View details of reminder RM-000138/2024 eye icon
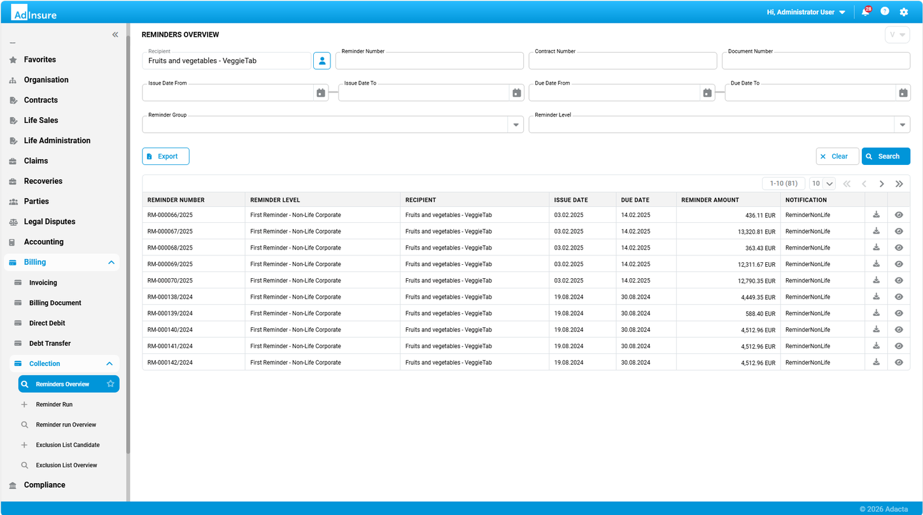923x515 pixels. click(899, 297)
